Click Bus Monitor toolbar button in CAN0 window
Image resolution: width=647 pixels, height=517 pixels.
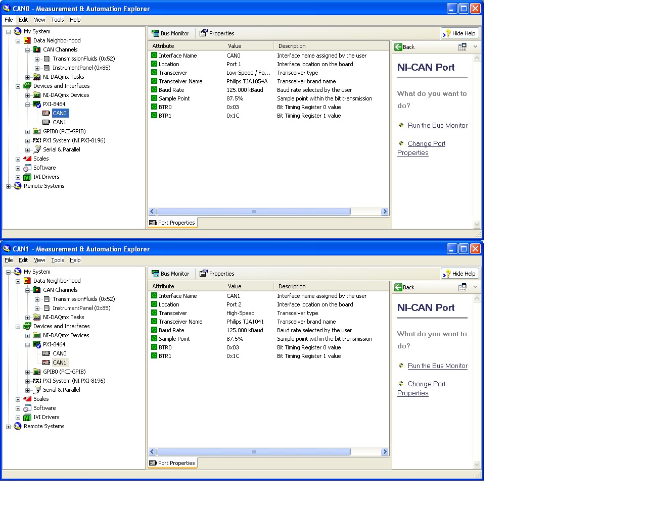[170, 33]
